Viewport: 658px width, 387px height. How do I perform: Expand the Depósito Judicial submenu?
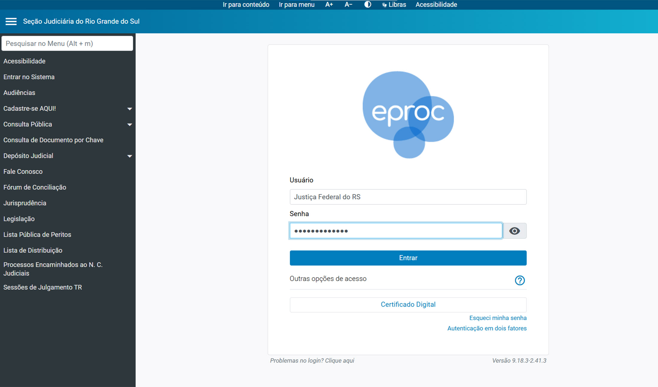(130, 156)
